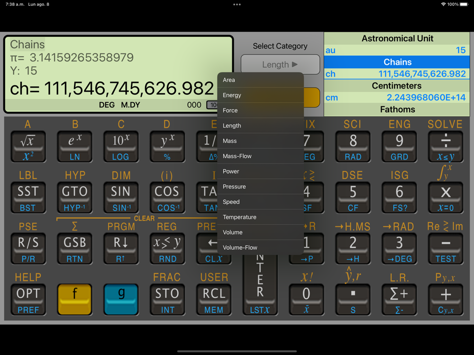Tap the Y: 15 register line
Viewport: 474px width, 355px height.
point(24,71)
